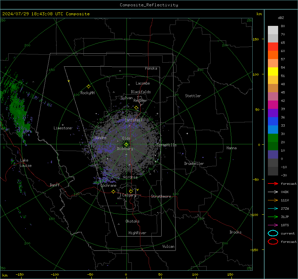Click the Composite_Reflectivity title text
298x279 pixels.
[x=149, y=5]
